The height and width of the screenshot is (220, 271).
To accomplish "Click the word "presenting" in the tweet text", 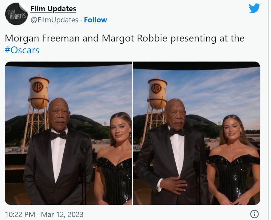I will (x=195, y=38).
